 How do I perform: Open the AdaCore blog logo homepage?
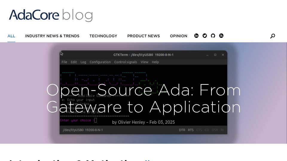click(51, 15)
